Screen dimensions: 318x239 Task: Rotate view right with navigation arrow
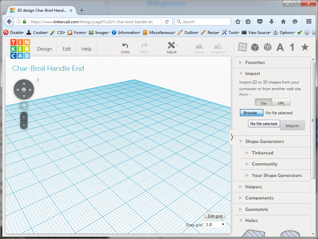click(x=30, y=90)
